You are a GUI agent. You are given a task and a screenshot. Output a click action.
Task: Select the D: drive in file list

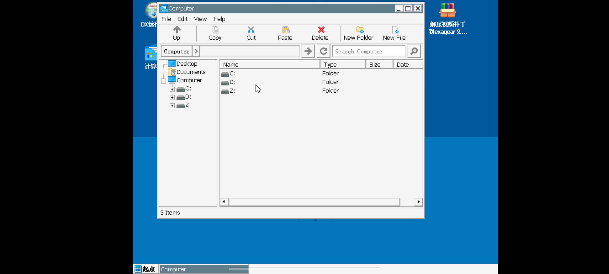point(228,82)
